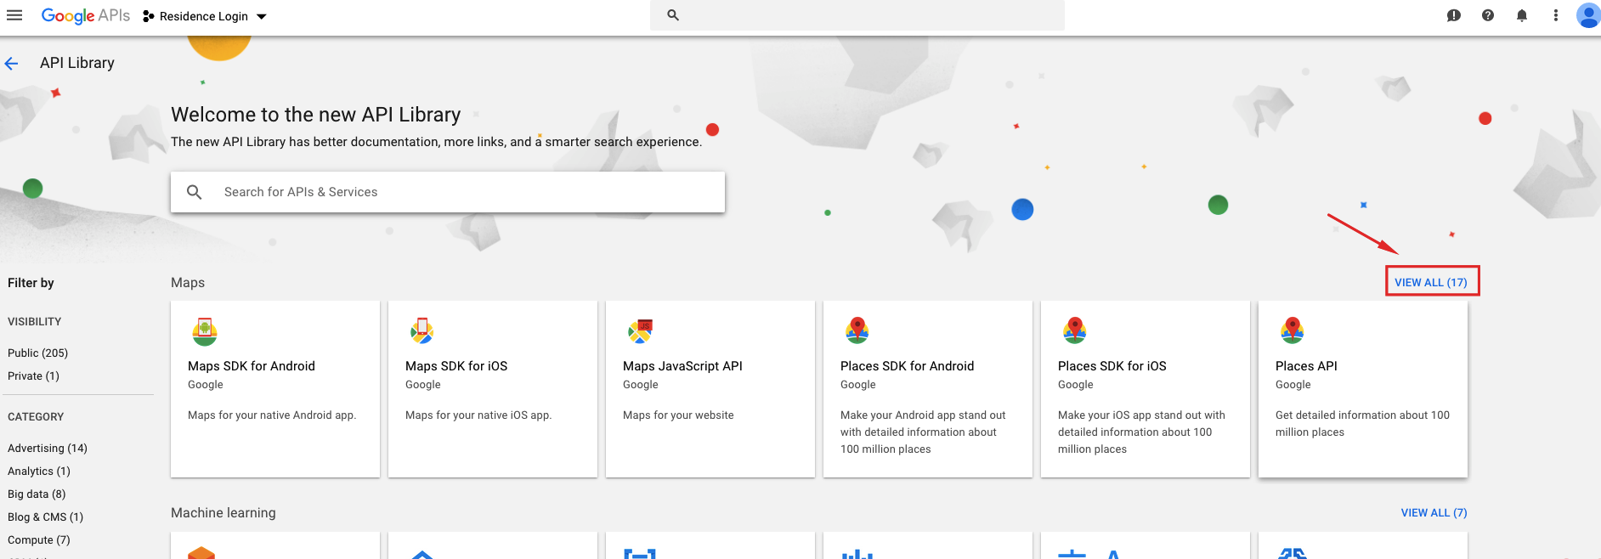
Task: Filter by Private (1) visibility
Action: click(x=33, y=376)
